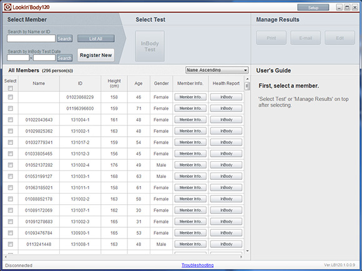
Task: Close the Lookin'Body120 window
Action: [355, 7]
